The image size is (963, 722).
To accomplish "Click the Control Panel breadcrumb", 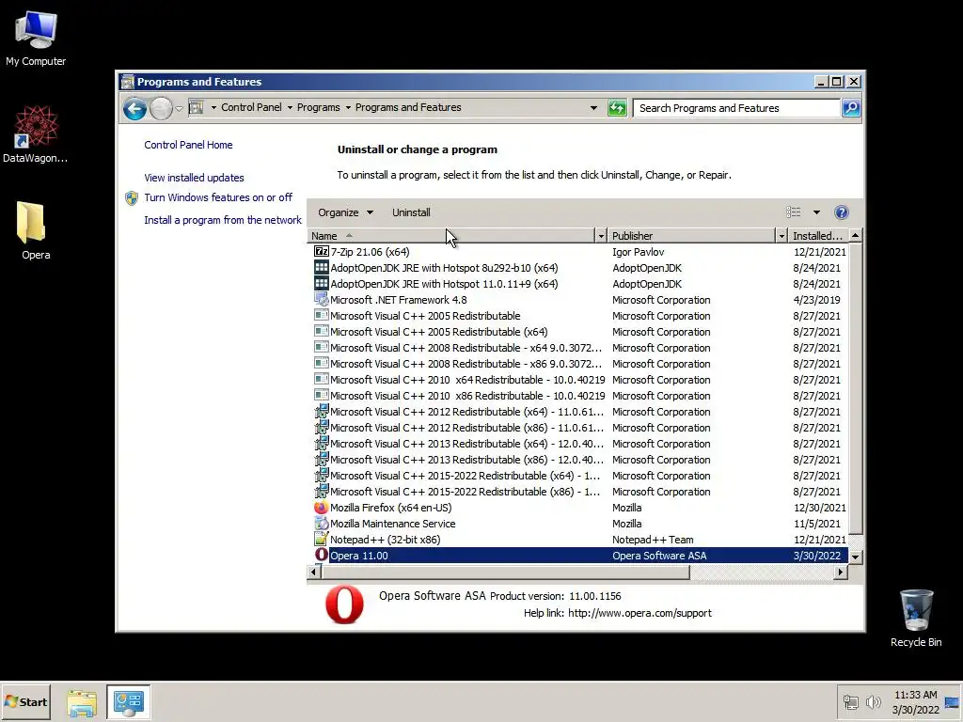I will [x=251, y=107].
